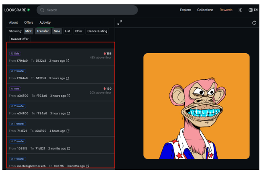The width and height of the screenshot is (263, 173).
Task: Open external link for Transfer e34F00 to f794a0
Action: point(68,113)
